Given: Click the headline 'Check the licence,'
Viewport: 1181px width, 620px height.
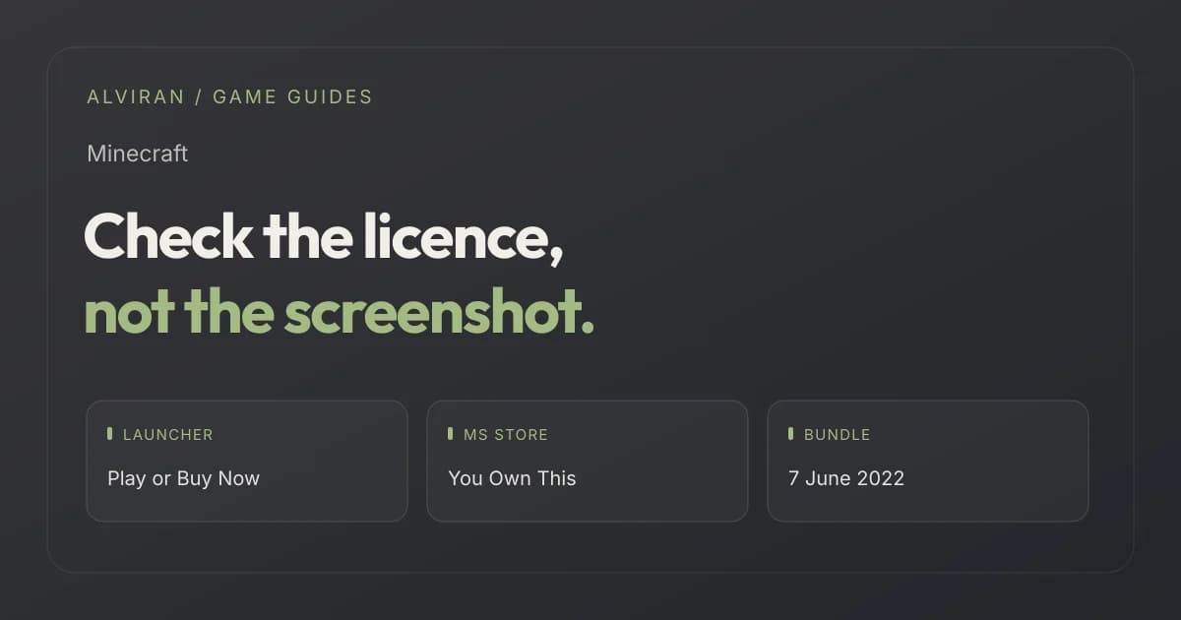Looking at the screenshot, I should coord(324,237).
